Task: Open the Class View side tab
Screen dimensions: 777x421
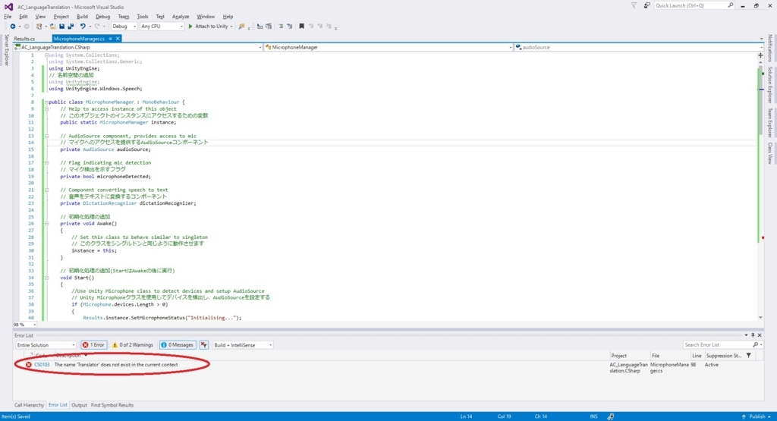Action: point(769,153)
